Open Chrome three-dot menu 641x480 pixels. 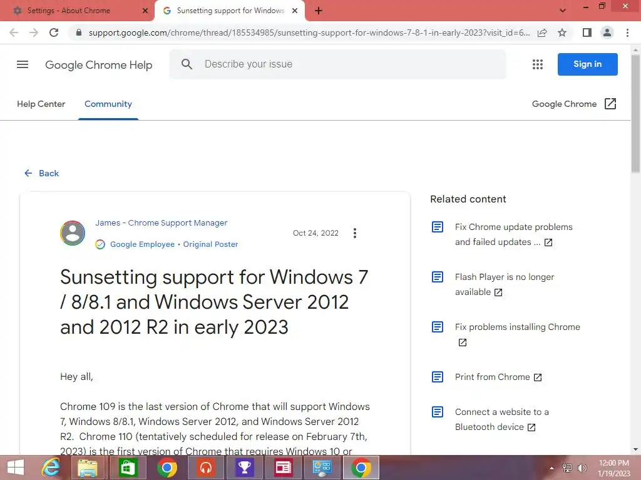[x=627, y=32]
